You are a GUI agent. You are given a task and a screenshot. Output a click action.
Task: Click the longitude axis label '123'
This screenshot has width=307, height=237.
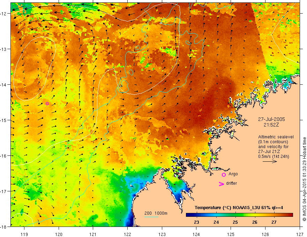pos(162,234)
